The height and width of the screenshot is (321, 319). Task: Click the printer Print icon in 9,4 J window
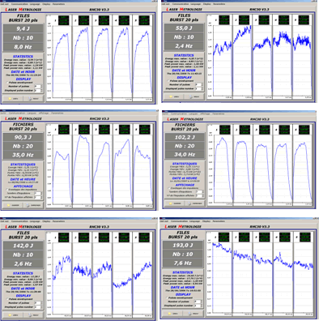coord(30,99)
